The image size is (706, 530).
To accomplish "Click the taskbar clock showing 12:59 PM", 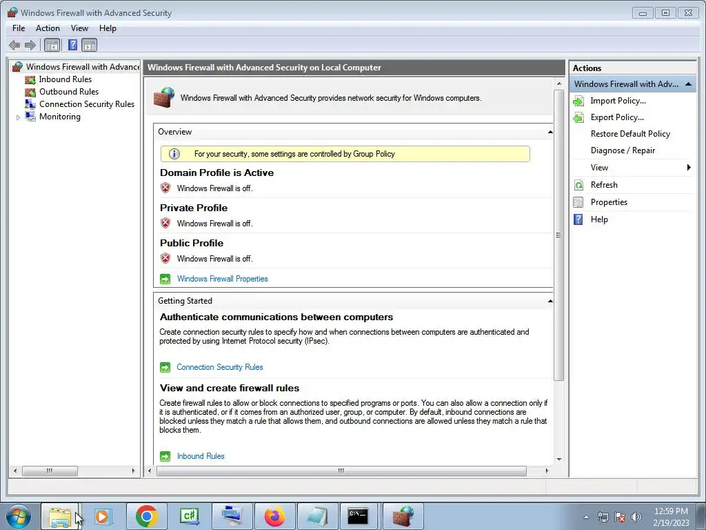I will (671, 517).
